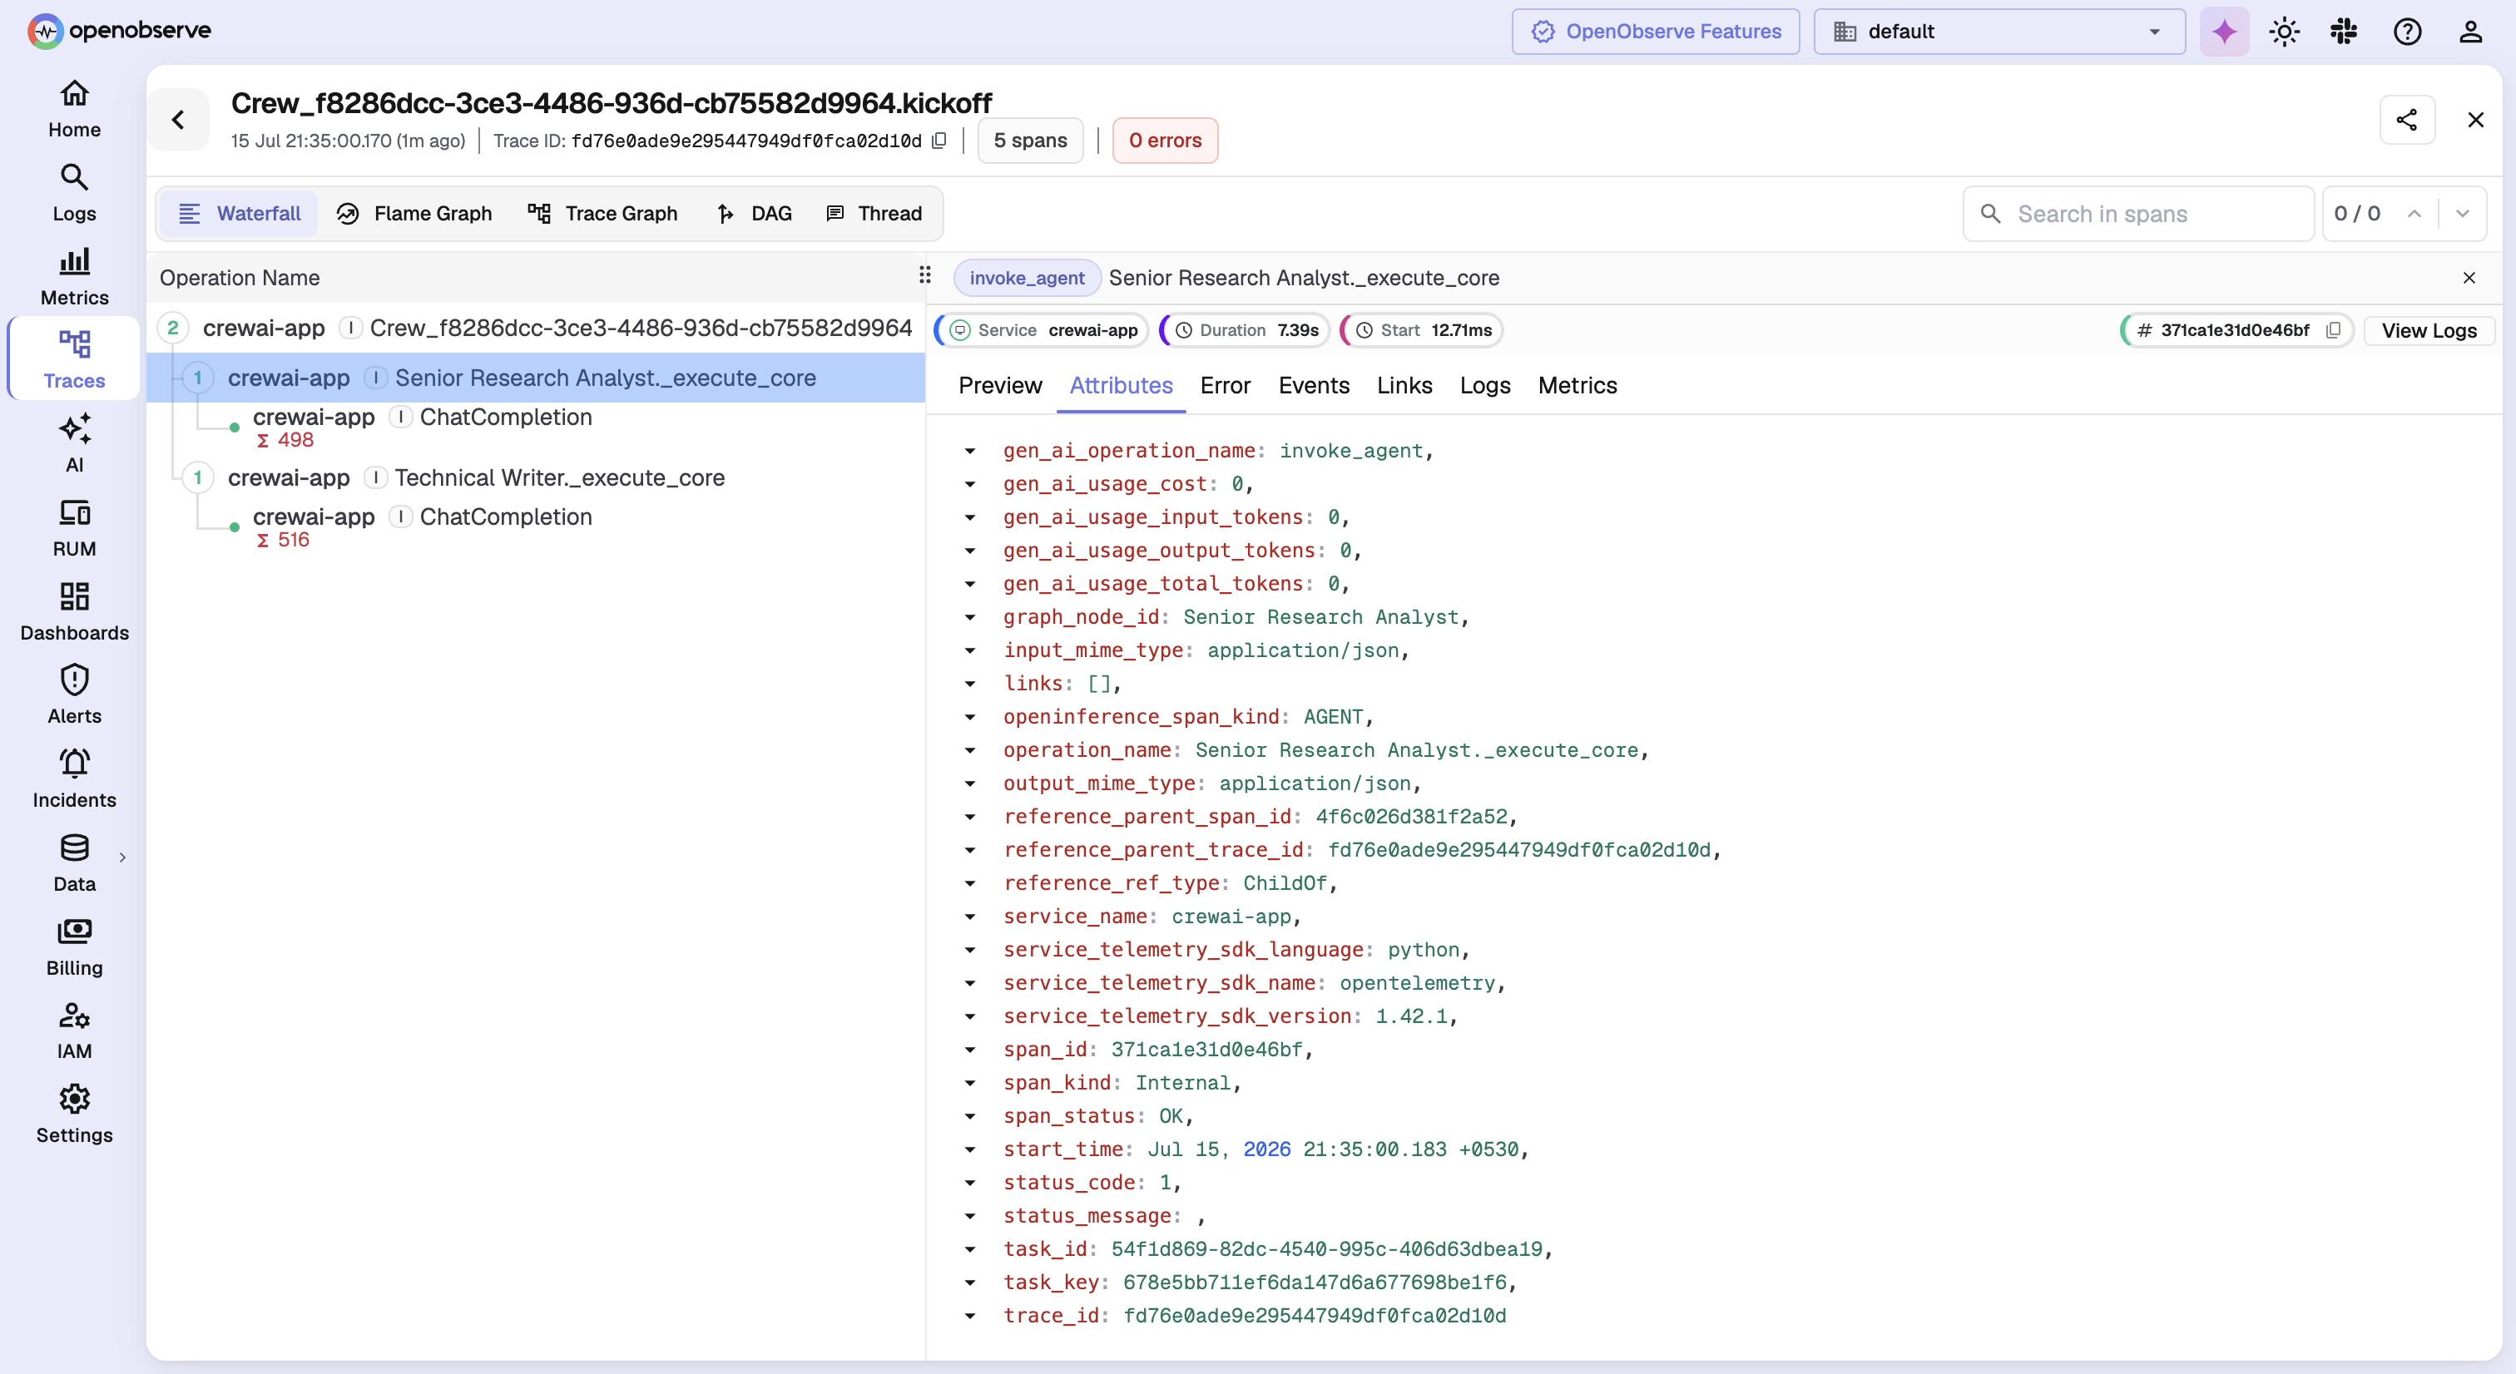Open the RUM sidebar page

coord(74,527)
